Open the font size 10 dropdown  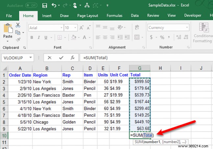point(75,28)
